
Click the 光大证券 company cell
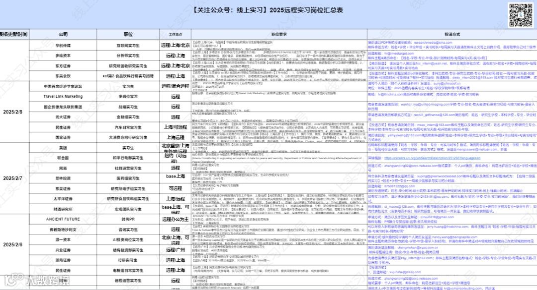[x=63, y=117]
